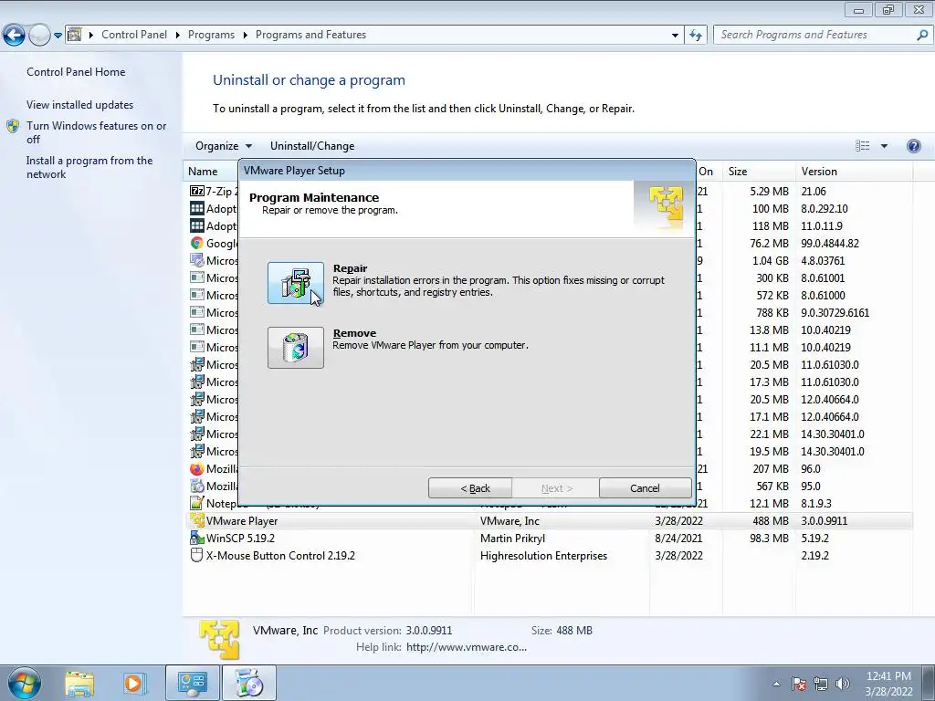The image size is (935, 701).
Task: Click the Back navigation arrow
Action: [x=15, y=36]
